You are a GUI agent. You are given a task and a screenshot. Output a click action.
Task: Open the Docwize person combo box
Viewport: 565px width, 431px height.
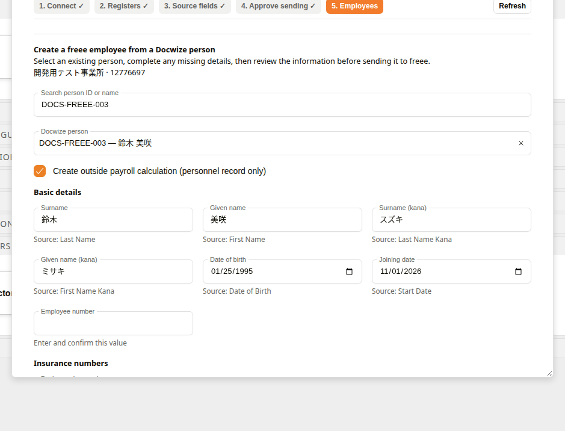[282, 143]
